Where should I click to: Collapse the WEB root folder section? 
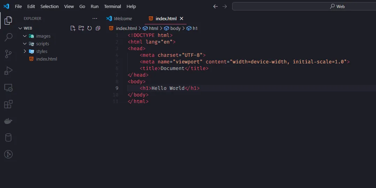(x=20, y=28)
